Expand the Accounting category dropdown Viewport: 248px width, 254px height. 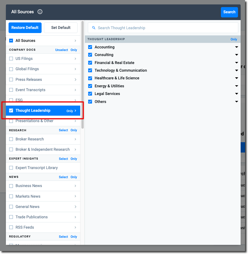[x=236, y=47]
